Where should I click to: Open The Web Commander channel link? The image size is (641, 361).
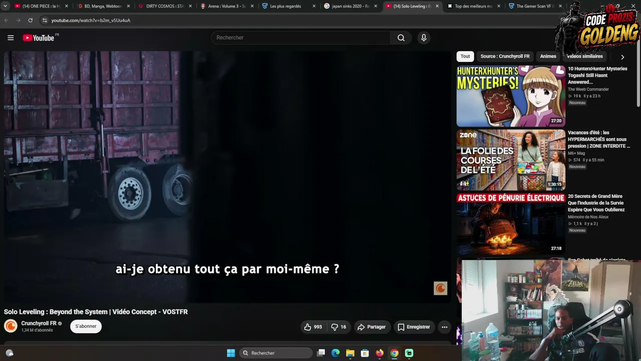pyautogui.click(x=588, y=89)
